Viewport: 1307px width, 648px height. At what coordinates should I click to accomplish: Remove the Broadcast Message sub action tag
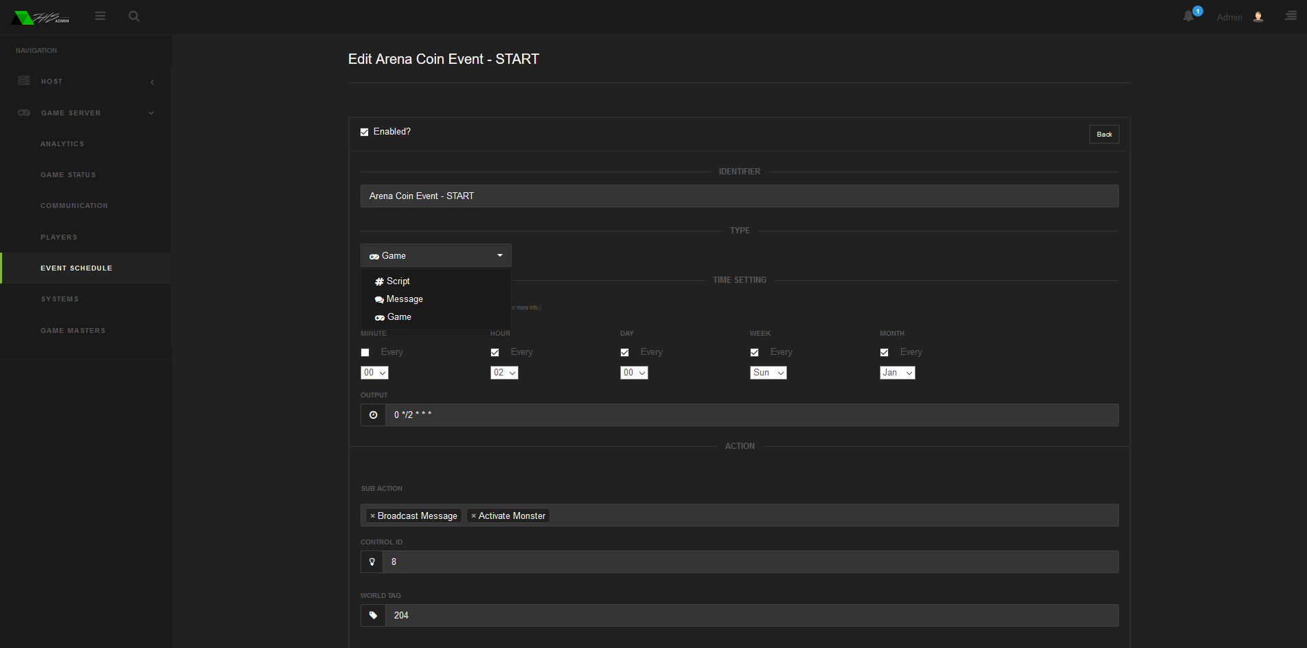pos(372,516)
